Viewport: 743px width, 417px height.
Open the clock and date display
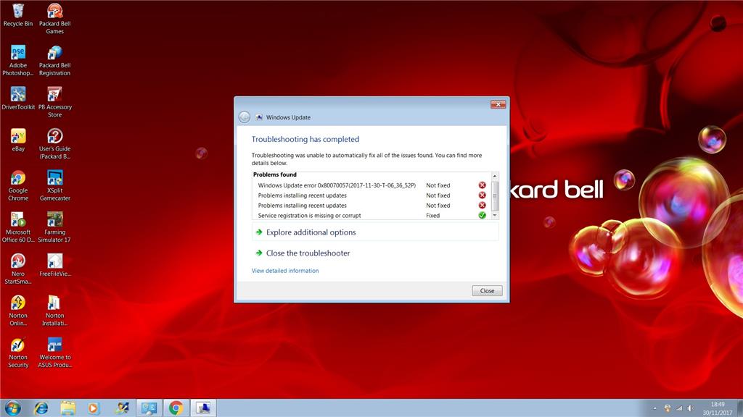(x=718, y=408)
